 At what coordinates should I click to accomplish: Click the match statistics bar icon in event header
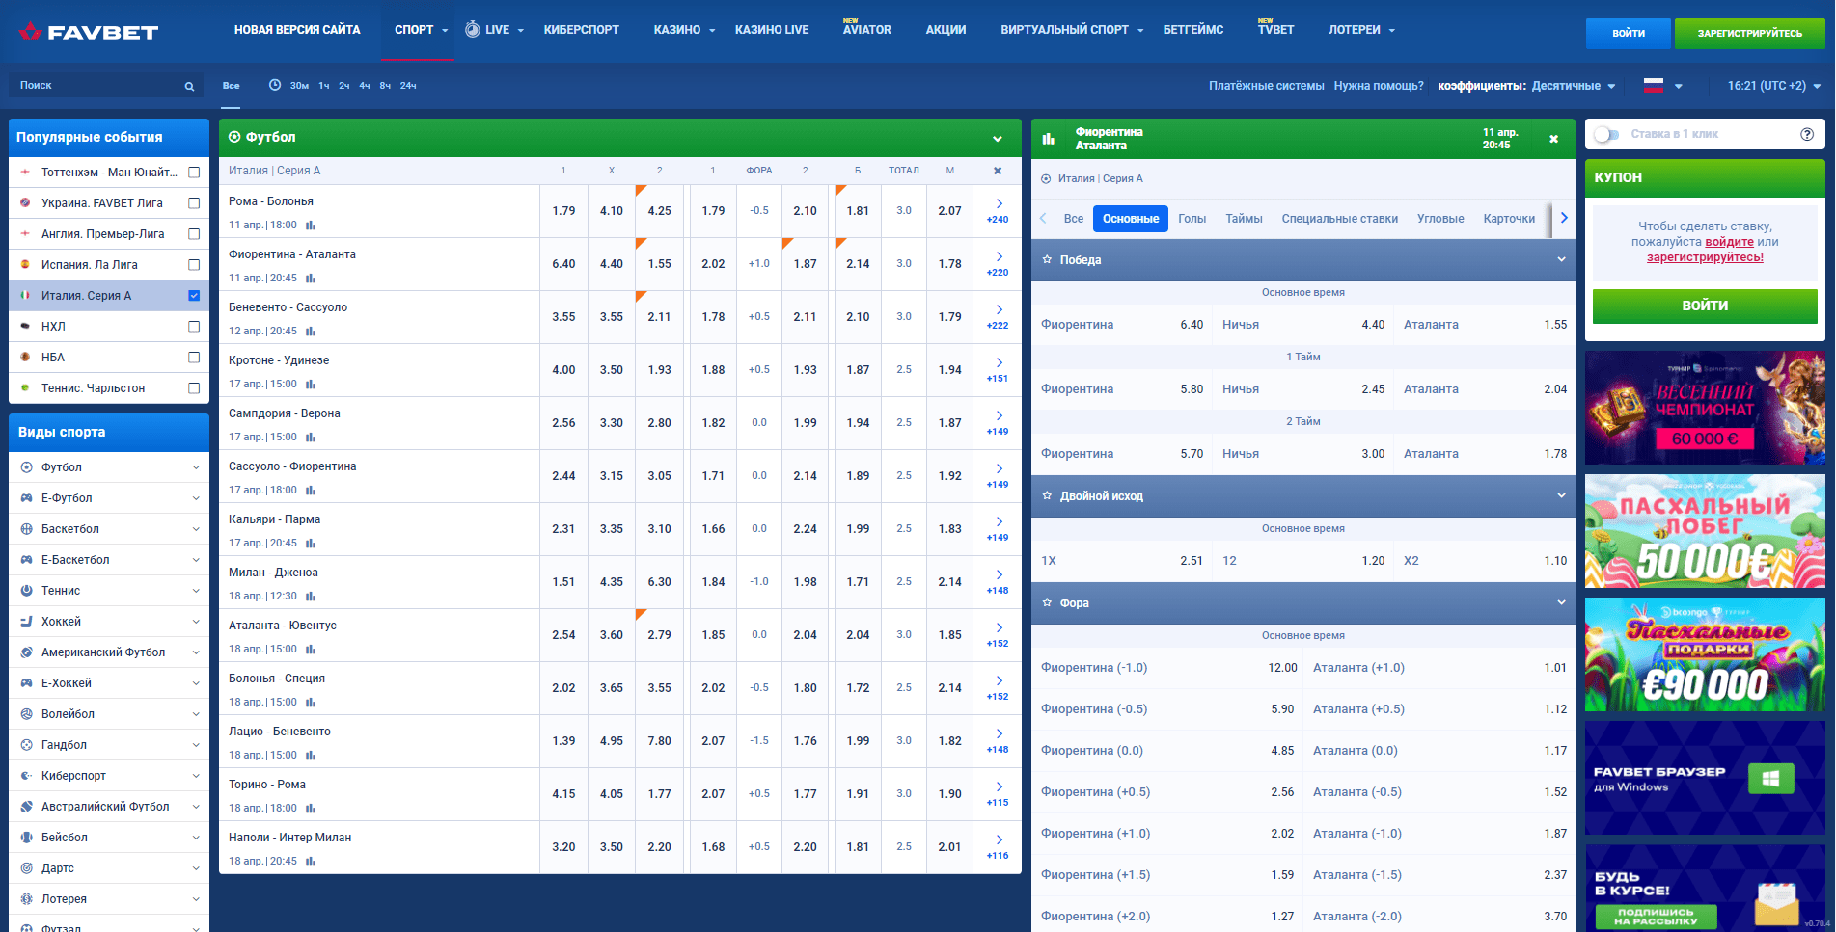1049,139
